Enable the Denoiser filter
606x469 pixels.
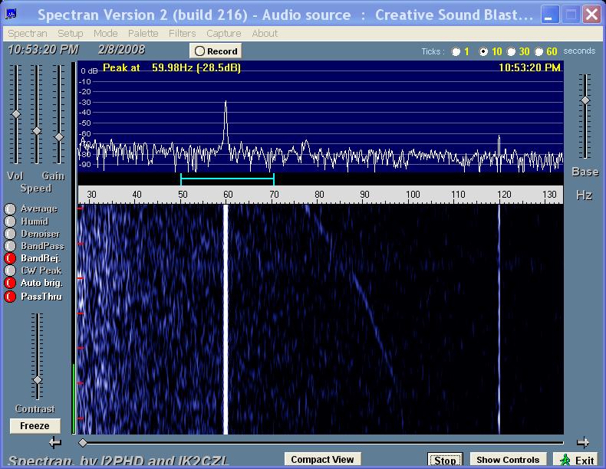click(10, 234)
